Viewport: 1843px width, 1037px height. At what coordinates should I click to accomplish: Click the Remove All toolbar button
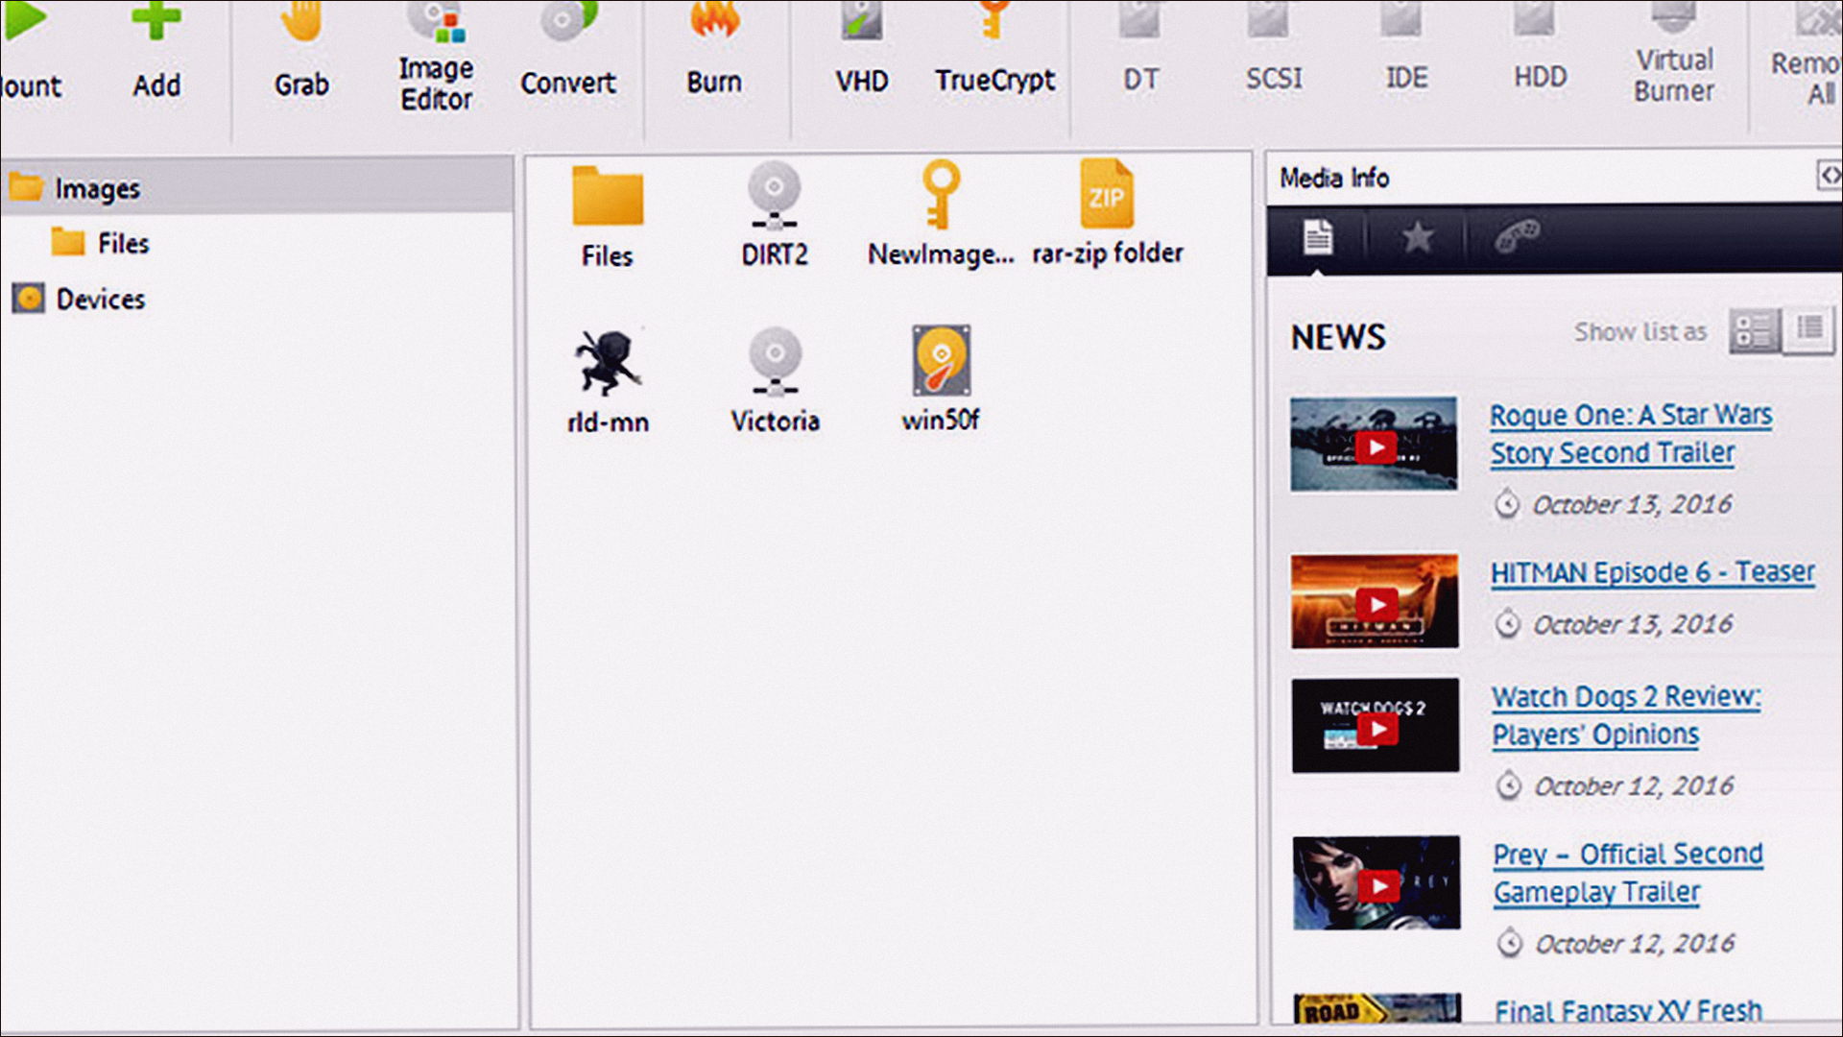1806,55
